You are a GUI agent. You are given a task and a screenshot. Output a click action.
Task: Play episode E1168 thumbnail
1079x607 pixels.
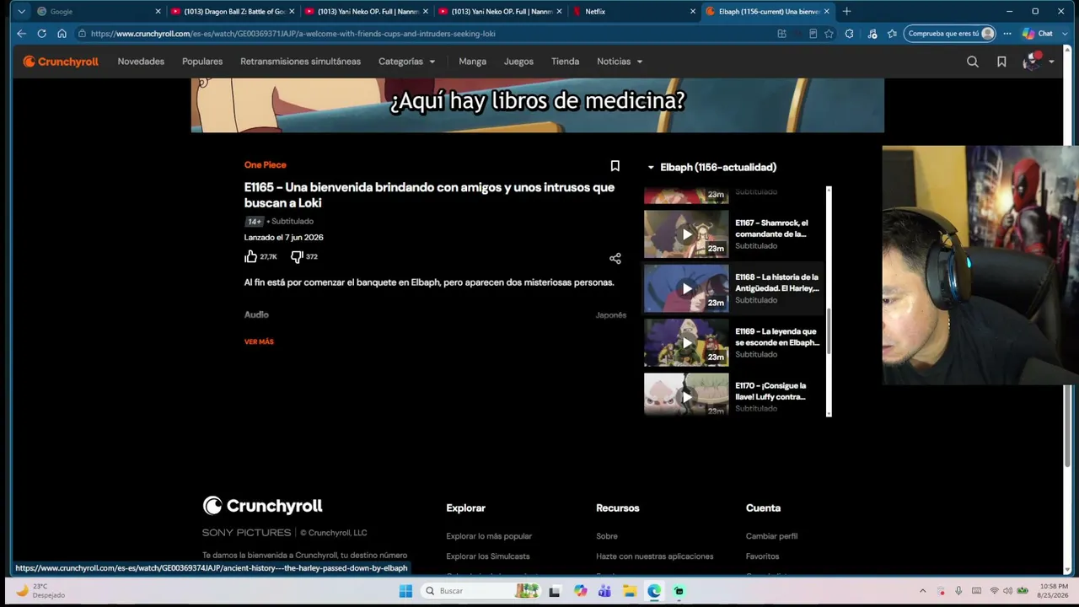[x=686, y=288]
